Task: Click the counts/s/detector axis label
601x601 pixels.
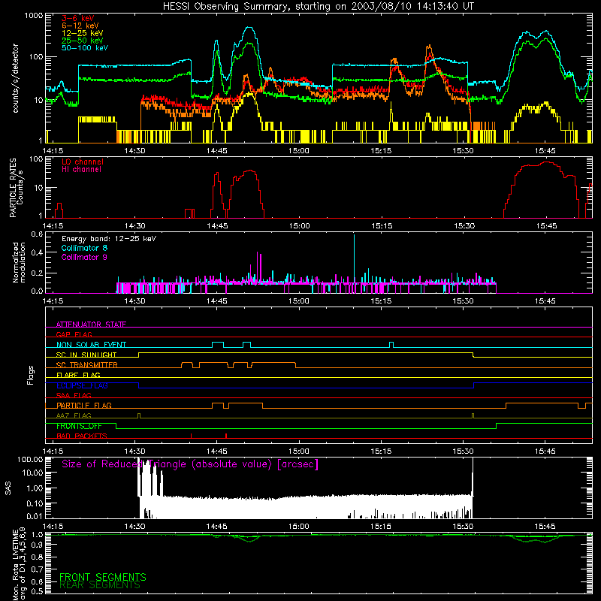Action: tap(16, 78)
